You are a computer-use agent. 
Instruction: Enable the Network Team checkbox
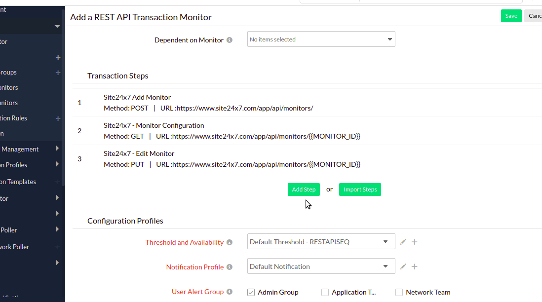pos(399,292)
